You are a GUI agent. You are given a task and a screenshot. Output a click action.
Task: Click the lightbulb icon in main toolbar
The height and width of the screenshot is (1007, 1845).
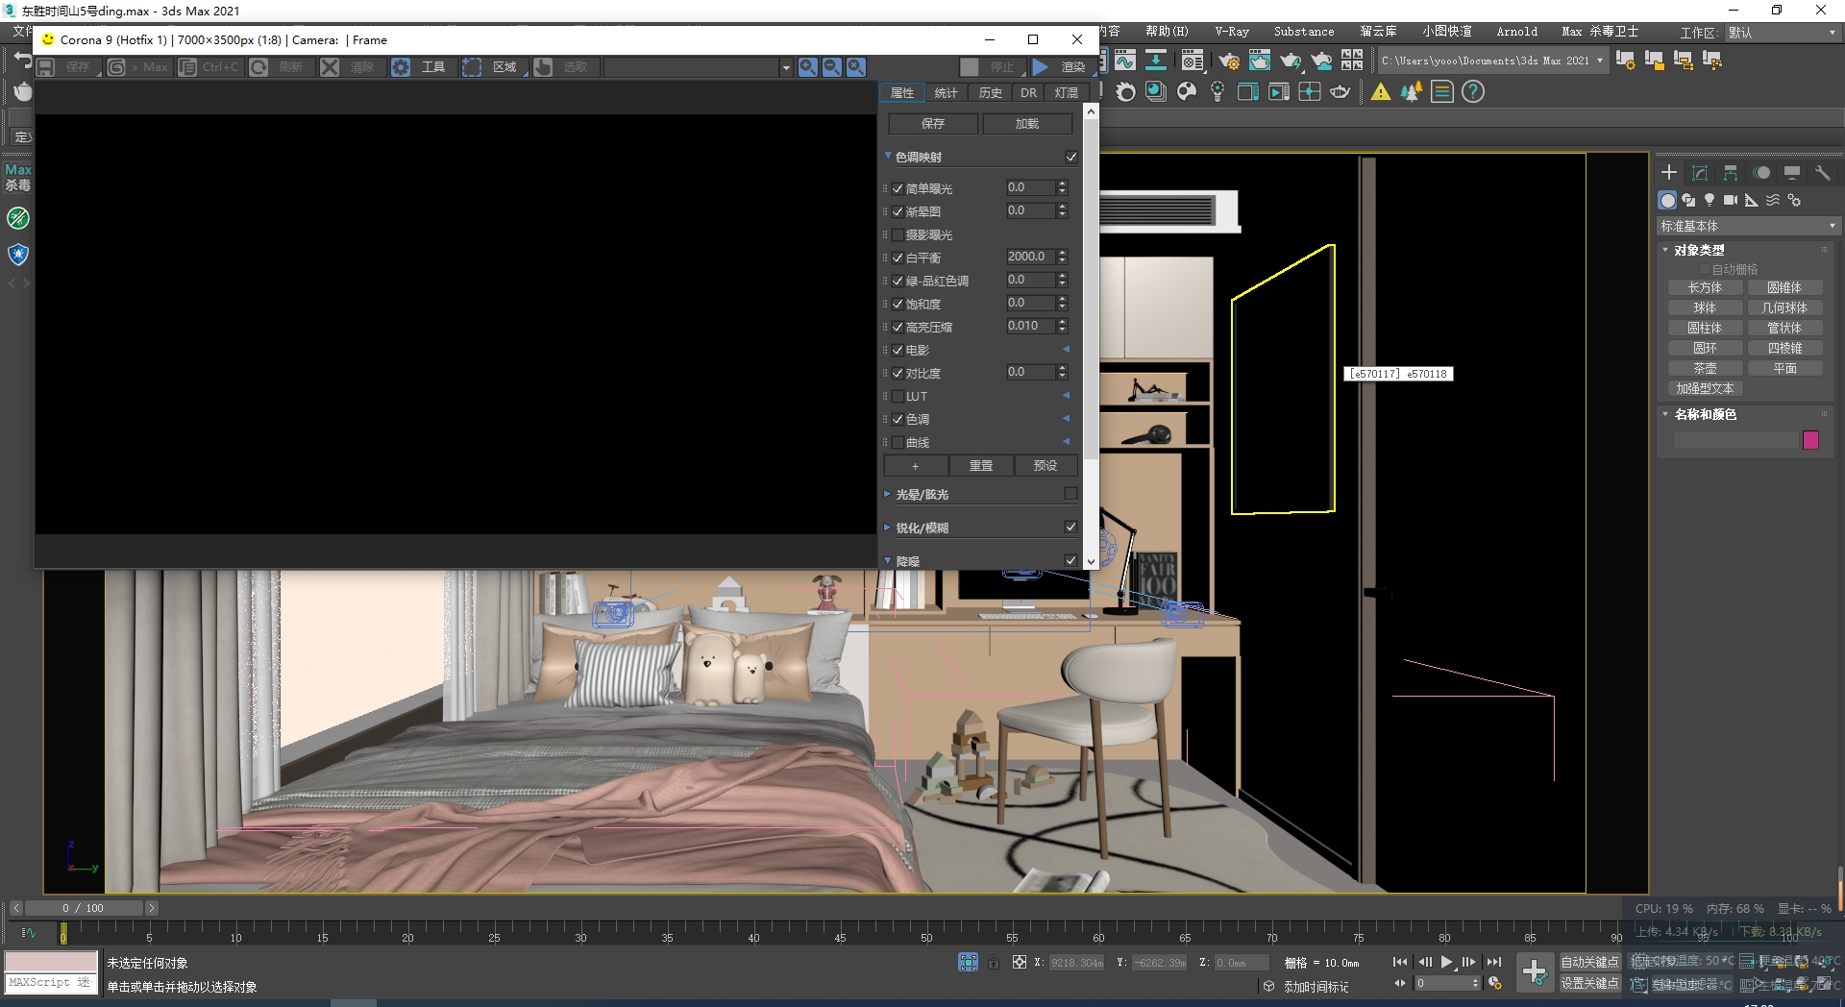click(1218, 92)
